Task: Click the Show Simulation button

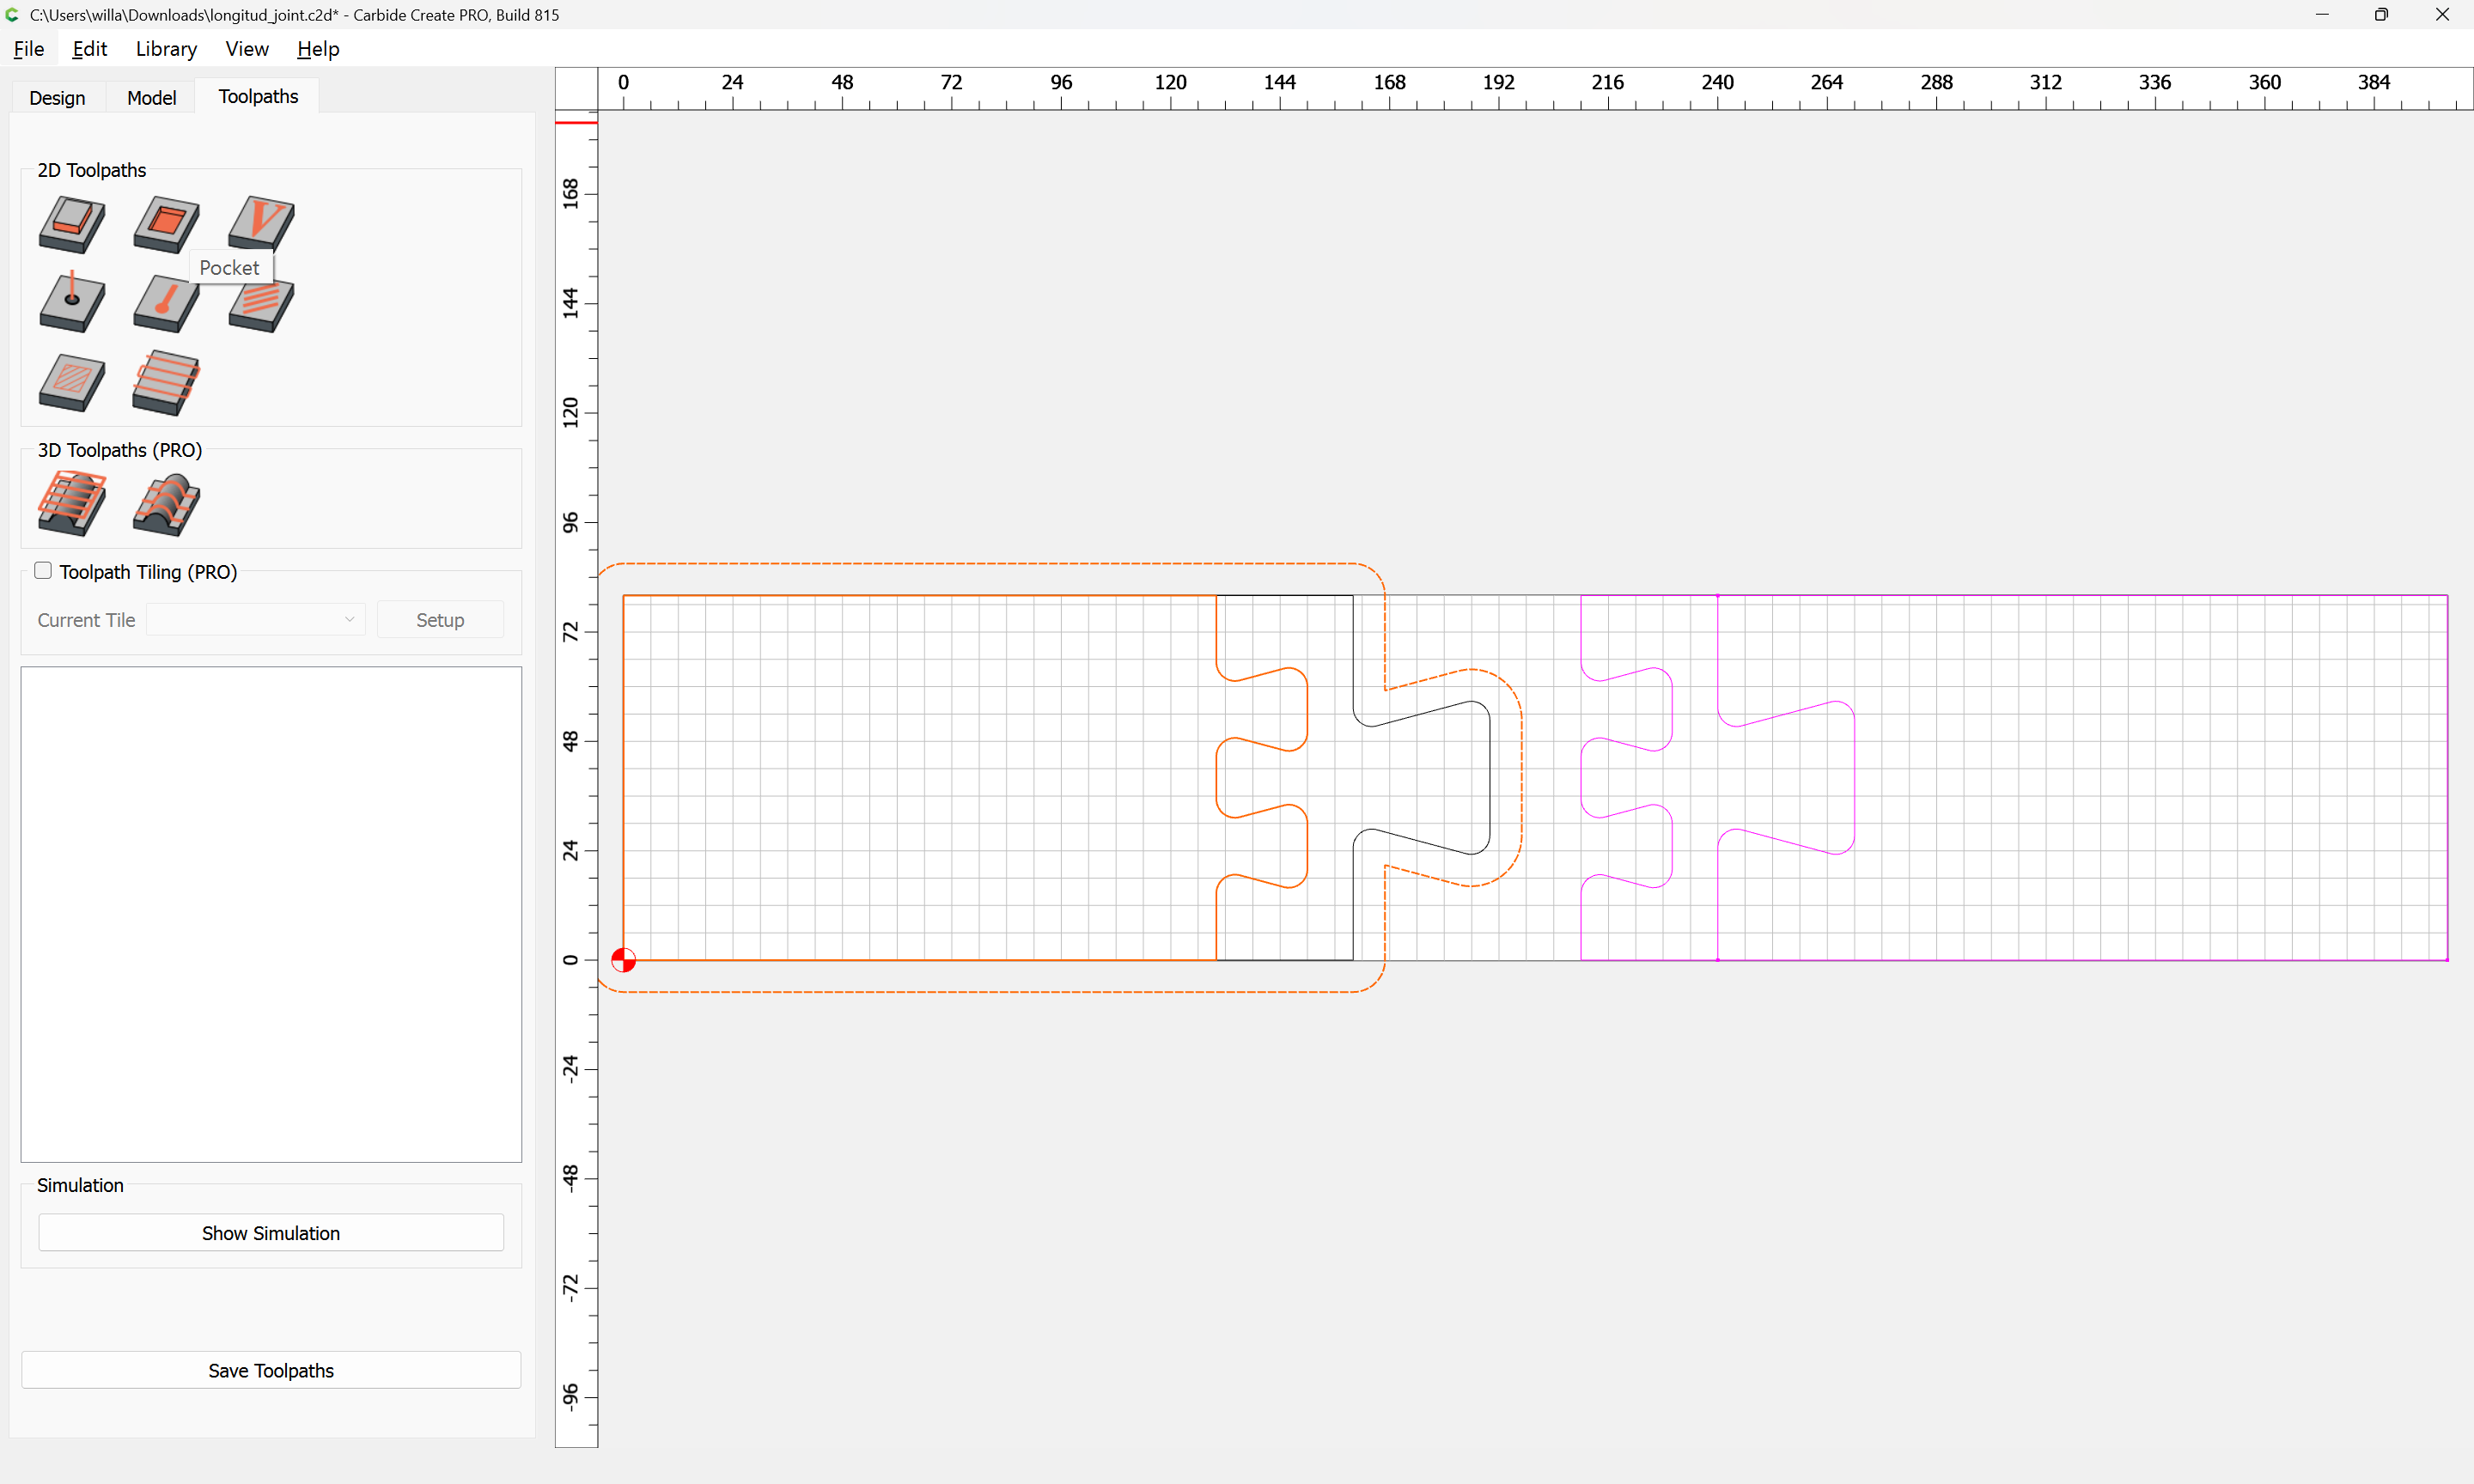Action: 271,1233
